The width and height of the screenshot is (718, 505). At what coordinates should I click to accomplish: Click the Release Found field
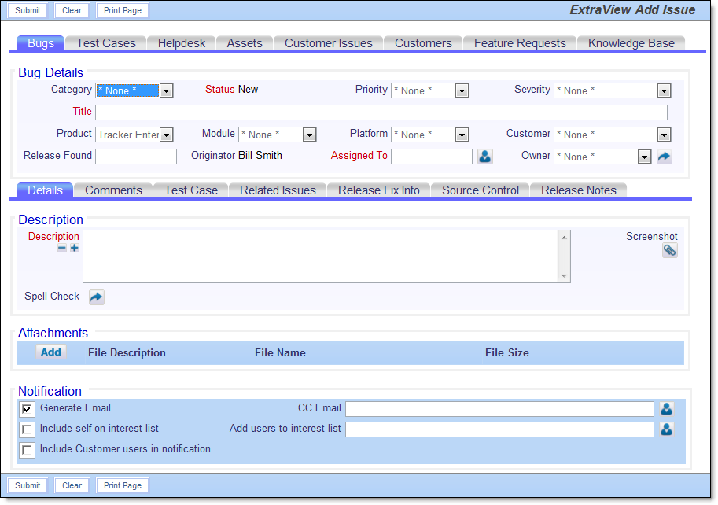136,157
